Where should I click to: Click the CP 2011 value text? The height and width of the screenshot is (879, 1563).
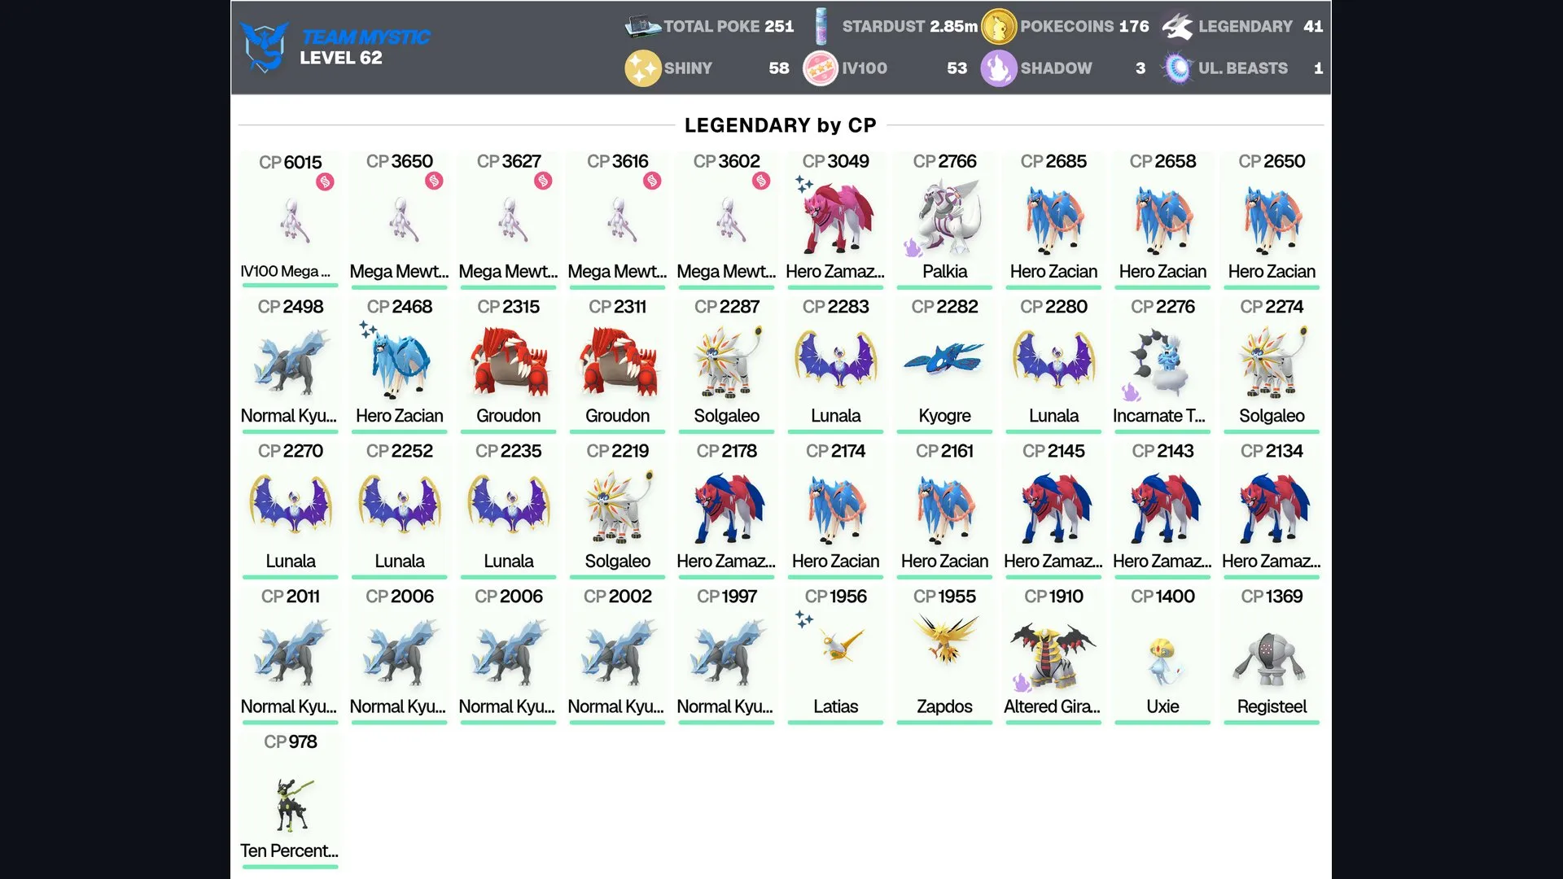(291, 597)
